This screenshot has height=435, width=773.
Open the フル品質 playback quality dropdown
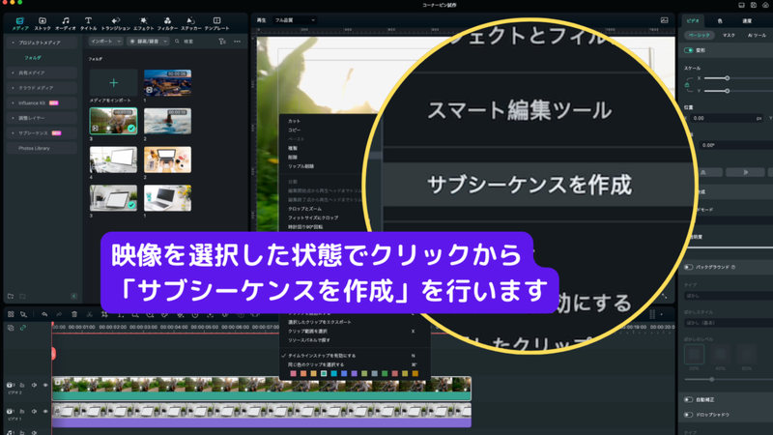[295, 20]
